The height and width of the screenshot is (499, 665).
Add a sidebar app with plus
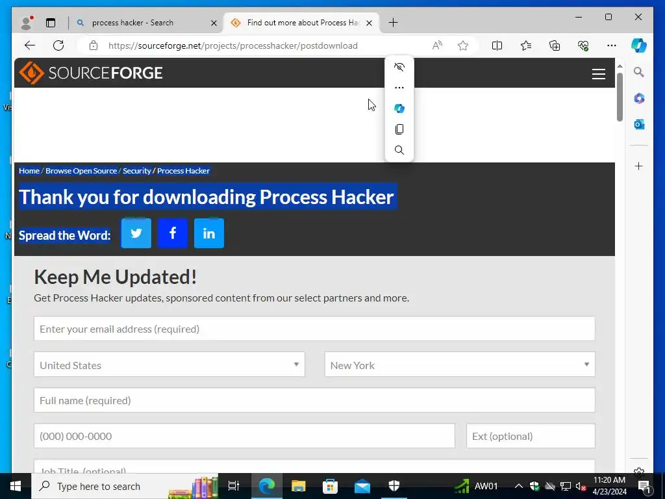[639, 166]
